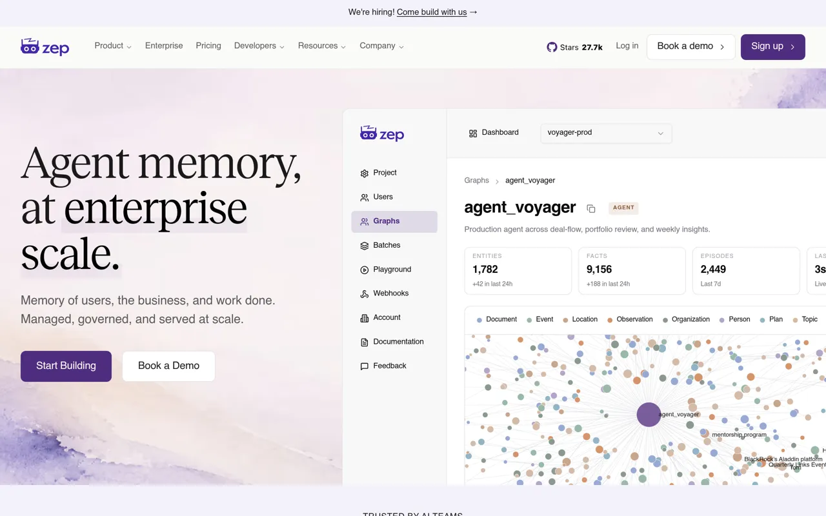The image size is (826, 516).
Task: Click the Topic legend entry
Action: (x=805, y=320)
